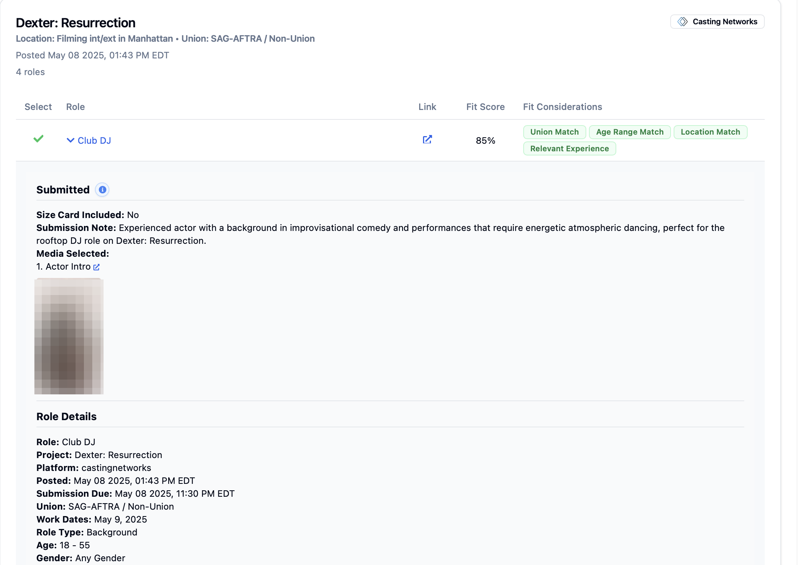Click the Submitted info icon
805x565 pixels.
pos(102,190)
